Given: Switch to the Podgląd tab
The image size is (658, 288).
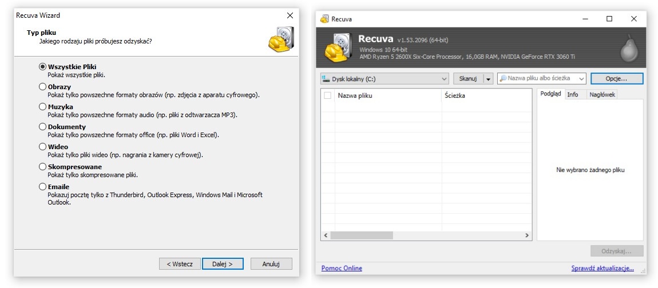Looking at the screenshot, I should pos(550,94).
